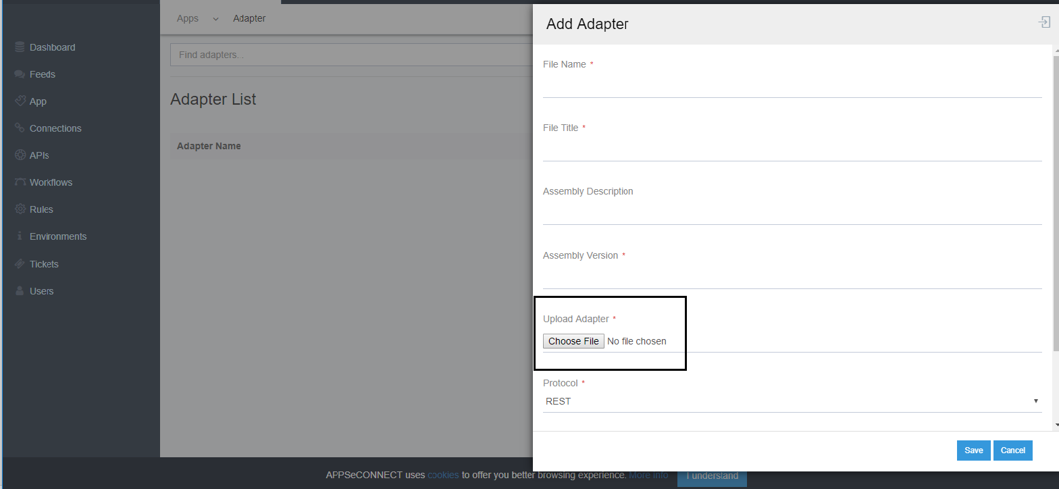This screenshot has height=489, width=1059.
Task: Click the Assembly Description input field
Action: [792, 213]
